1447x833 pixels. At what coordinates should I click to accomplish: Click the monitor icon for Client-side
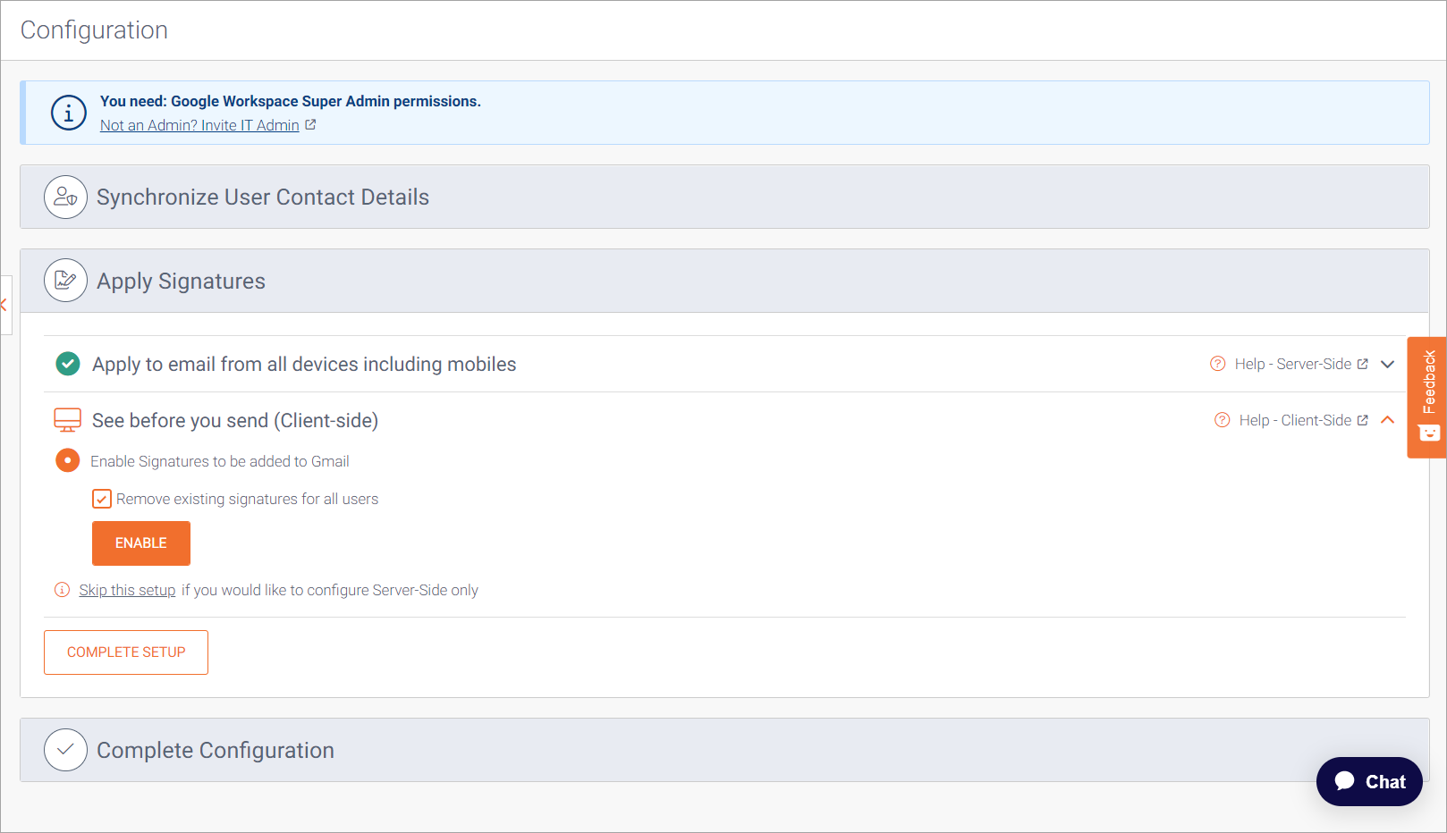pyautogui.click(x=68, y=420)
